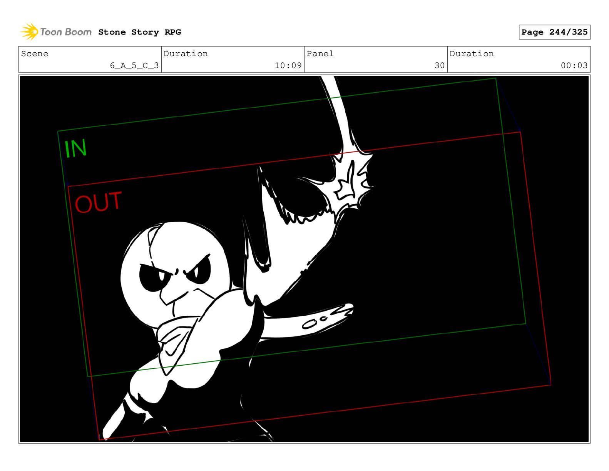
Task: Click the 'Page 244/325' page indicator
Action: pos(554,32)
